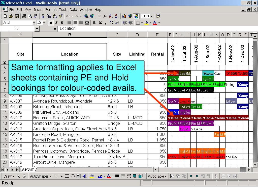Open the Arial font name dropdown
The width and height of the screenshot is (258, 194).
click(34, 23)
